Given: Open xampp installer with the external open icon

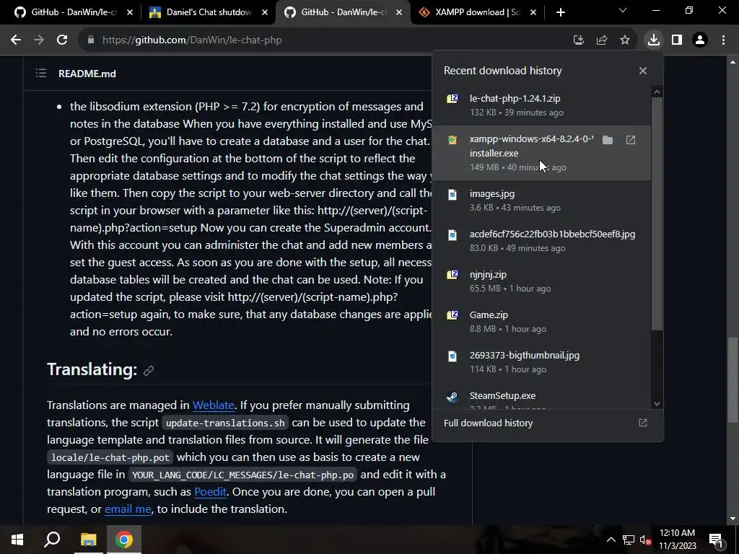Looking at the screenshot, I should 631,140.
